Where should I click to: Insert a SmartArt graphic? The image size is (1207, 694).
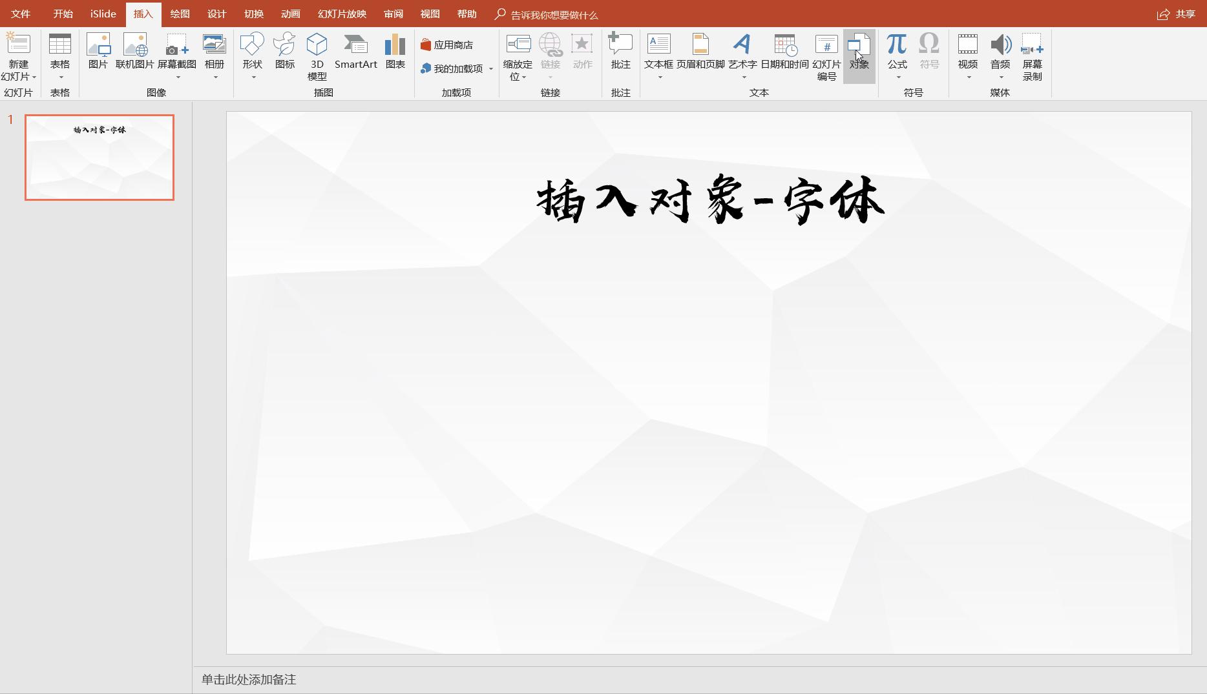[355, 52]
